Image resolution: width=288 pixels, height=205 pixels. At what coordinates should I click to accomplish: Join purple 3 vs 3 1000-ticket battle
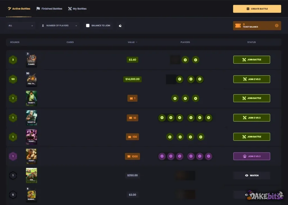click(x=252, y=156)
